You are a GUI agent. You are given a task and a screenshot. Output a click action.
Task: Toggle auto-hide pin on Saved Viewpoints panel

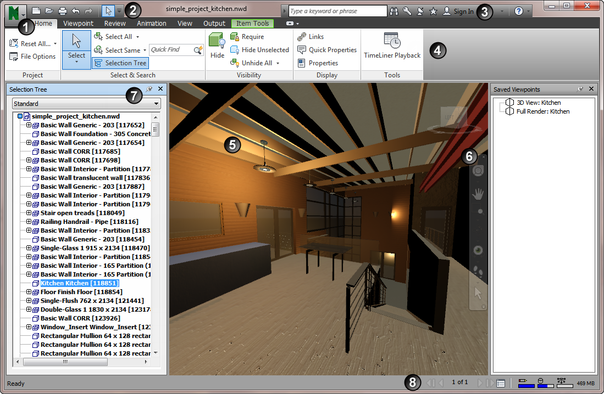tap(580, 89)
